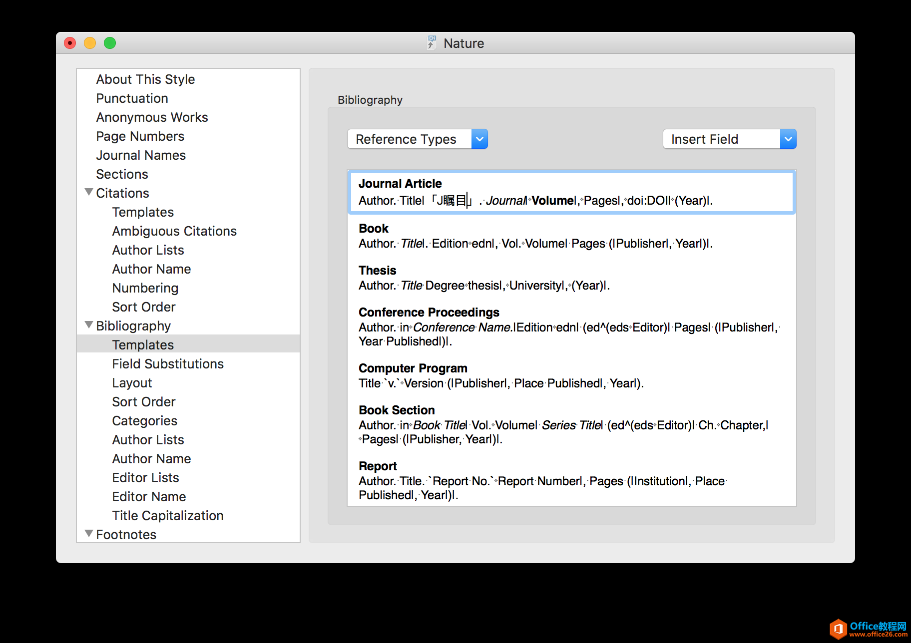This screenshot has width=911, height=643.
Task: Open the Reference Types dropdown
Action: (x=417, y=139)
